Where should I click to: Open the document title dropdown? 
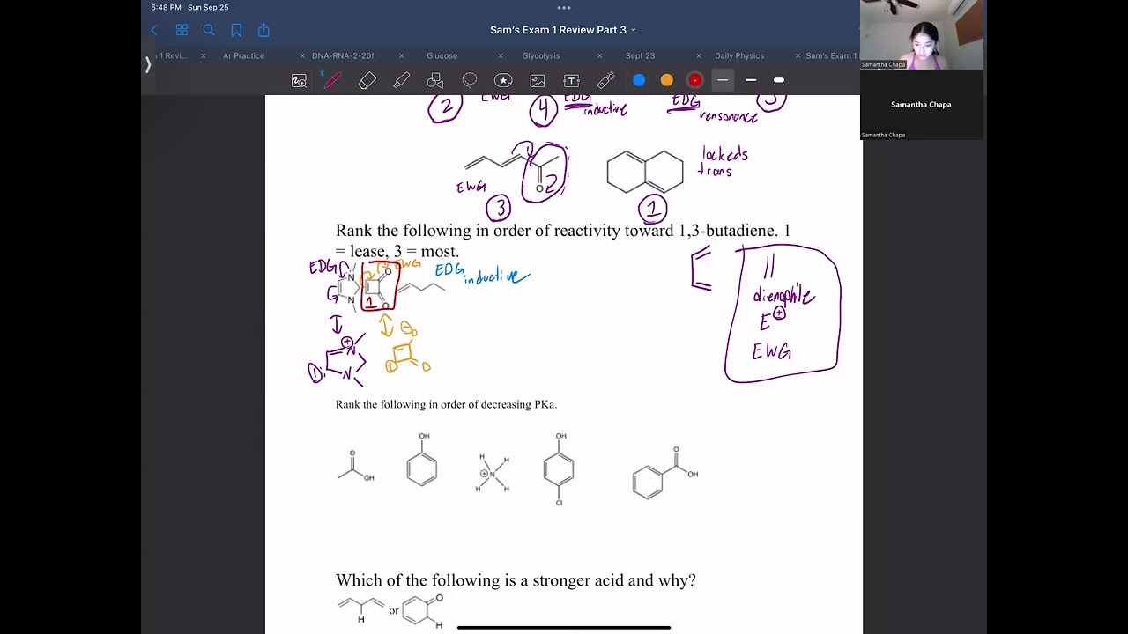tap(562, 30)
